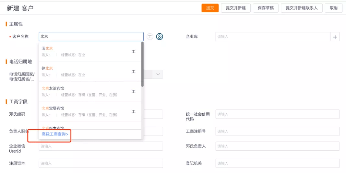Select suggestion 北京杉木宾馆
This screenshot has height=173, width=346.
(x=90, y=126)
